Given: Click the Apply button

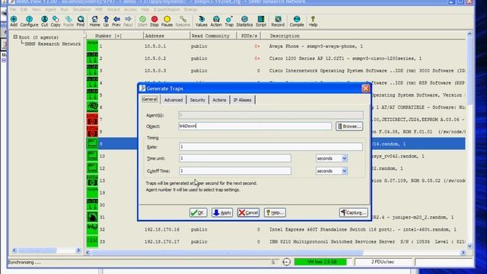Looking at the screenshot, I should click(222, 212).
